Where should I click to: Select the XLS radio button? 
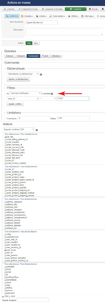pos(10,296)
